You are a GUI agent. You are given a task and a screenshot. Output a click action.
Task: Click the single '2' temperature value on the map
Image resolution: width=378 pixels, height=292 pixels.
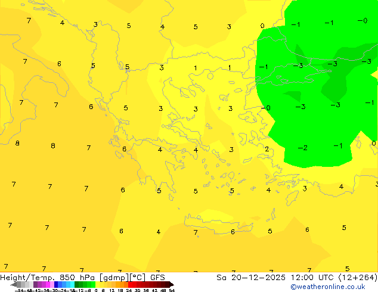click(267, 149)
